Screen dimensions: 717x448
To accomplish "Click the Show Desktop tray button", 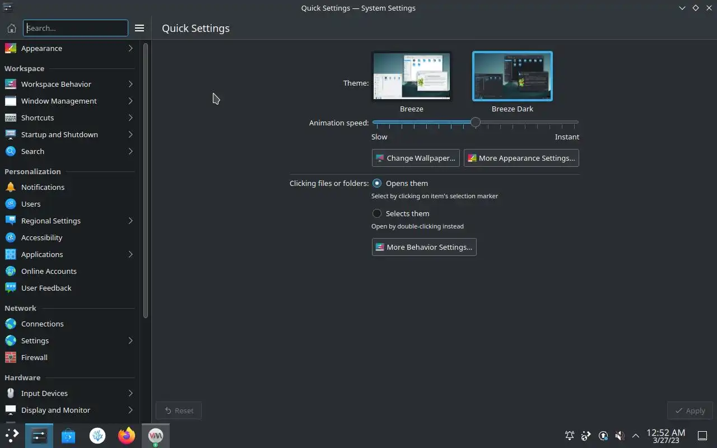I will click(x=702, y=436).
